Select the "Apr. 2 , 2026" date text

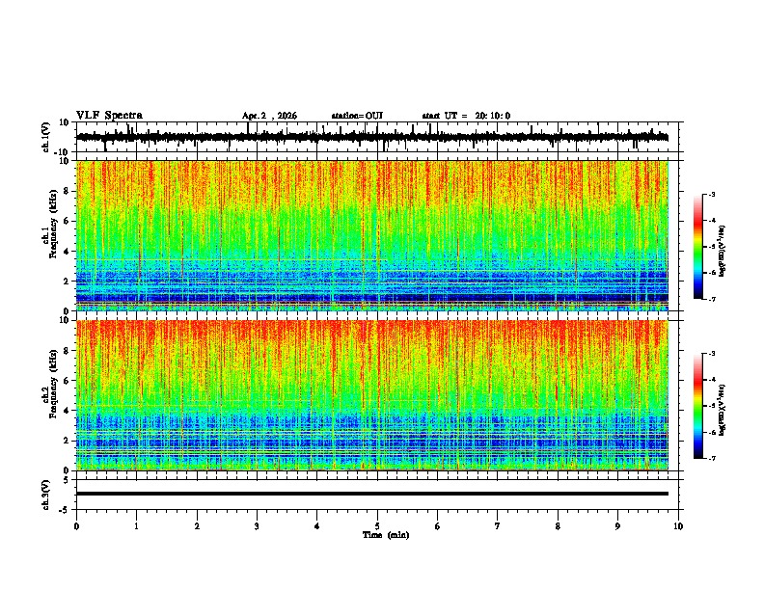tap(269, 116)
